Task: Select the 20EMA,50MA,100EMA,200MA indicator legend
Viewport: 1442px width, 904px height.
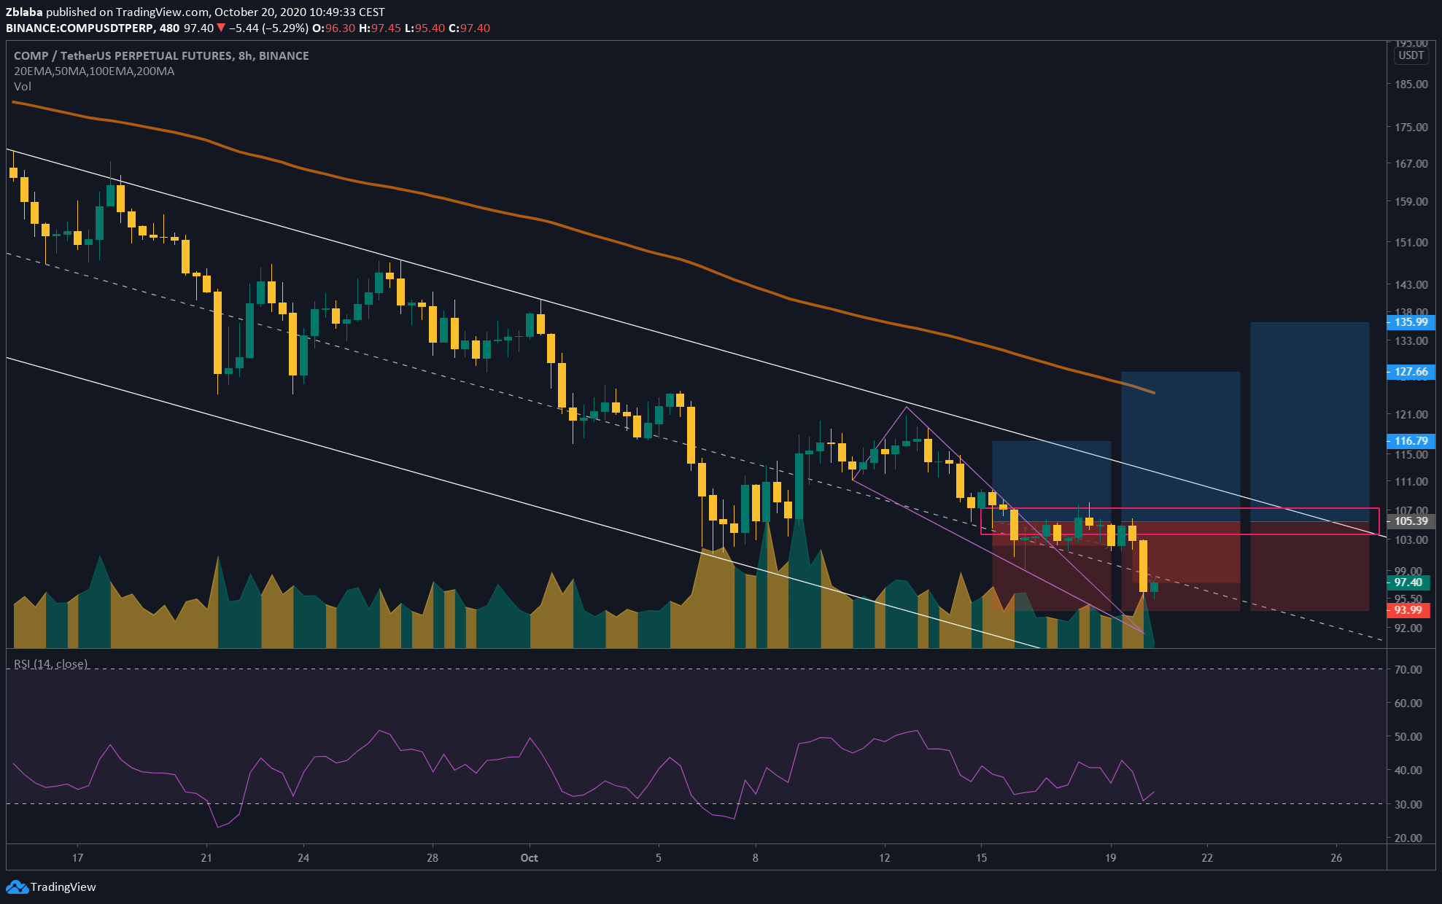Action: [x=94, y=71]
